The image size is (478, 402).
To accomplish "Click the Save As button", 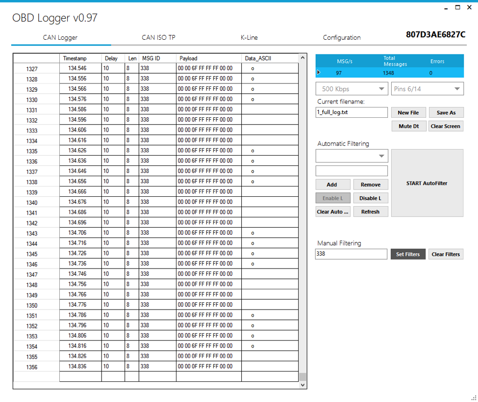I will point(446,112).
